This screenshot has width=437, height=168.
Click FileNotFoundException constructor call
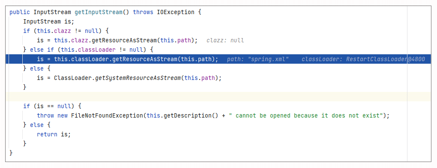[x=107, y=115]
